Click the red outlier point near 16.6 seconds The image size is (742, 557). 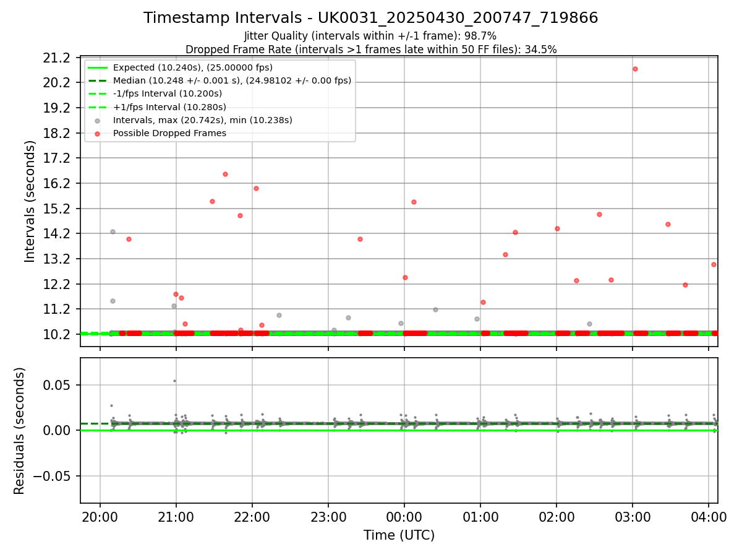[225, 174]
